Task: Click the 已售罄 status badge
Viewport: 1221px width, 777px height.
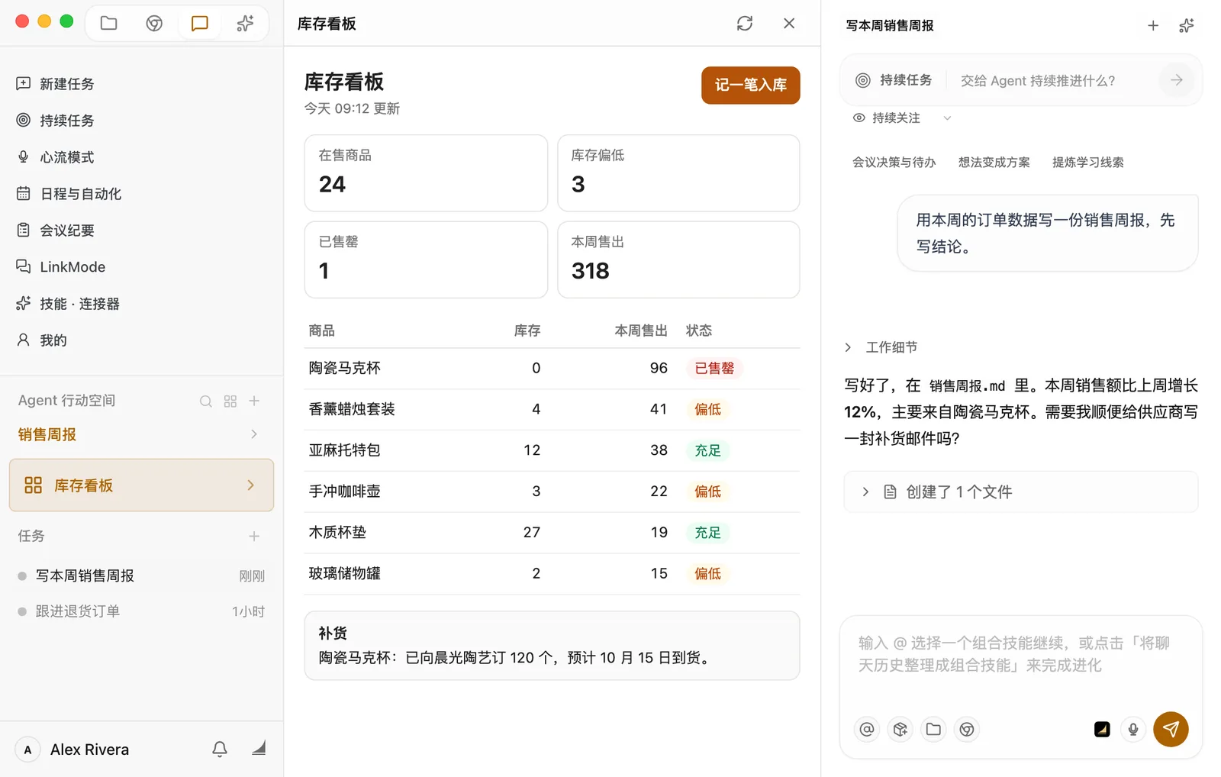Action: (x=714, y=369)
